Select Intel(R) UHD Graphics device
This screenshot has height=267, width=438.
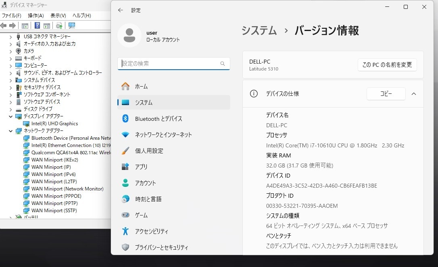click(54, 124)
